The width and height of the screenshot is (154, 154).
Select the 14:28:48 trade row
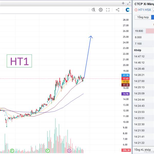[143, 69]
